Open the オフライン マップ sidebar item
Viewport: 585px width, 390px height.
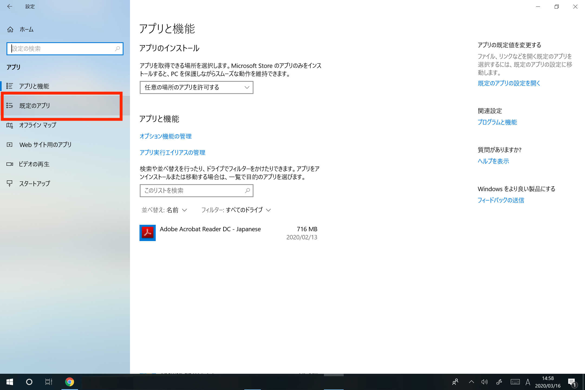(x=38, y=125)
